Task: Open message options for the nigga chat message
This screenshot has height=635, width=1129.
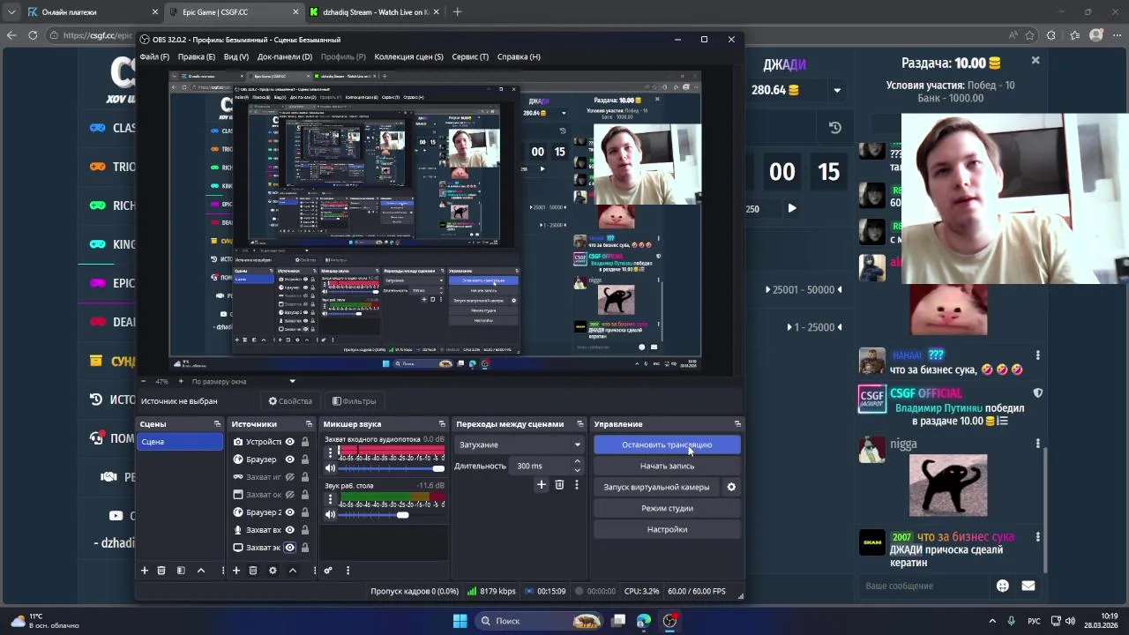Action: pyautogui.click(x=1037, y=444)
